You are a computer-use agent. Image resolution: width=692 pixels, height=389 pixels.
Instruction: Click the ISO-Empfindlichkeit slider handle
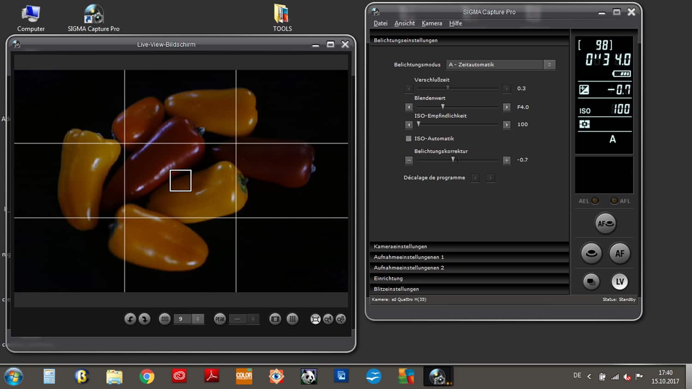418,124
